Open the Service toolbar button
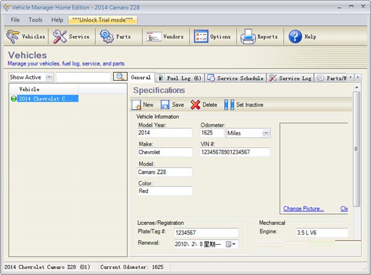The height and width of the screenshot is (275, 371). (71, 36)
